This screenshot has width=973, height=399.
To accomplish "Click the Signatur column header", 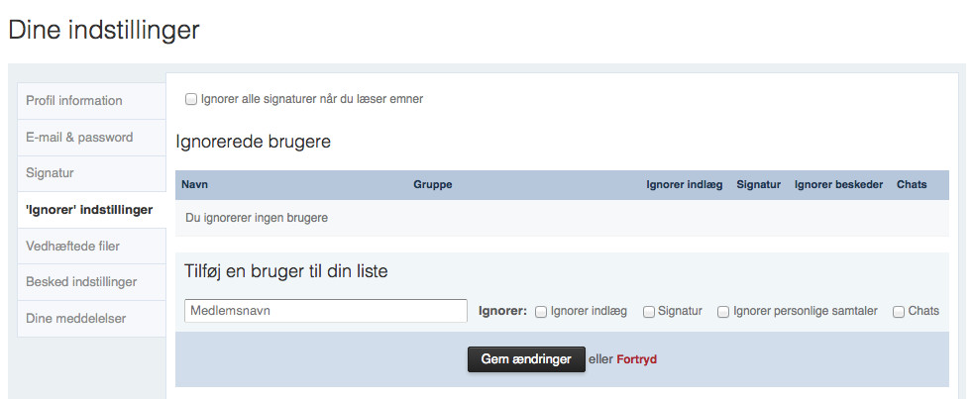I will click(758, 184).
